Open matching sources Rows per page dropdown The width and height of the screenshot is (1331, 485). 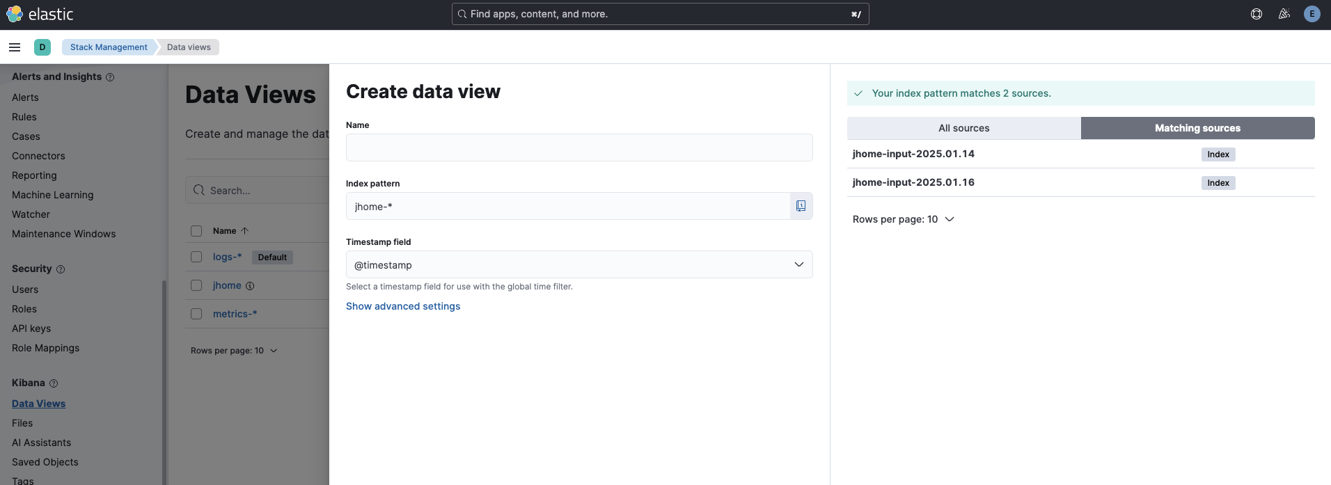(x=903, y=219)
